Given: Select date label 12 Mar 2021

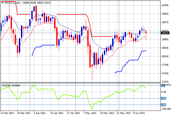Looking at the screenshot, I should pos(7,113).
